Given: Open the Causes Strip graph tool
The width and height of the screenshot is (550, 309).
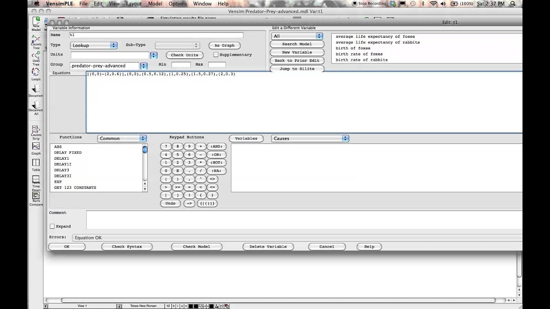Looking at the screenshot, I should pos(36,132).
